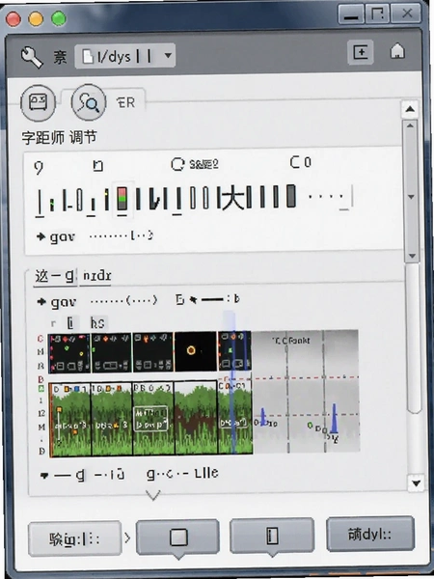
Task: Expand the chevron below the panel
Action: tap(152, 495)
